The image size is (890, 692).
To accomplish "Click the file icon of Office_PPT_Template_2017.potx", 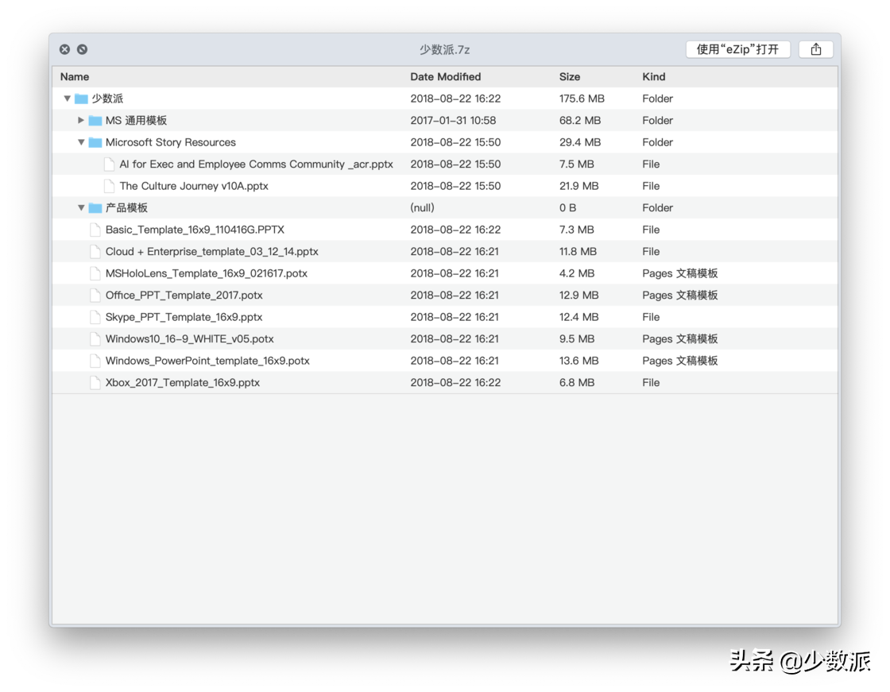I will coord(95,295).
